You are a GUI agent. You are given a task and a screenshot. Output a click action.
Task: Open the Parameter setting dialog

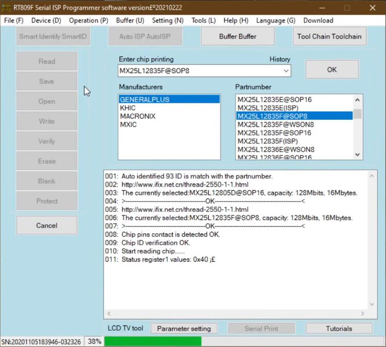tap(184, 328)
